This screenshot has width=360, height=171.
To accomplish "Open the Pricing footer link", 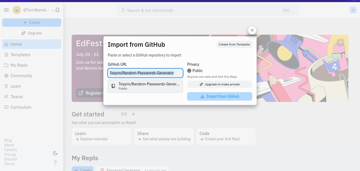I will pos(10,154).
